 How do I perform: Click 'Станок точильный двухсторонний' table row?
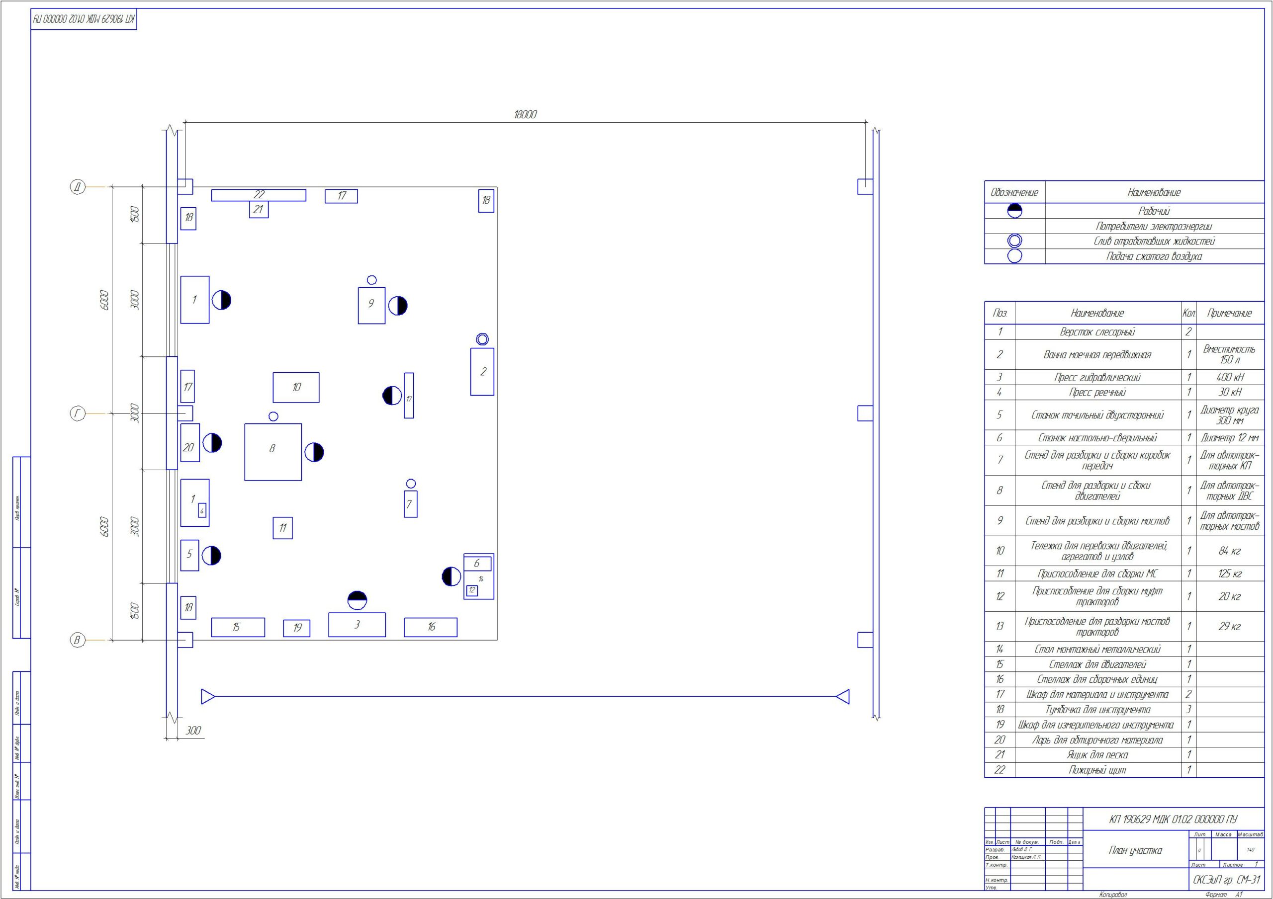point(1098,415)
